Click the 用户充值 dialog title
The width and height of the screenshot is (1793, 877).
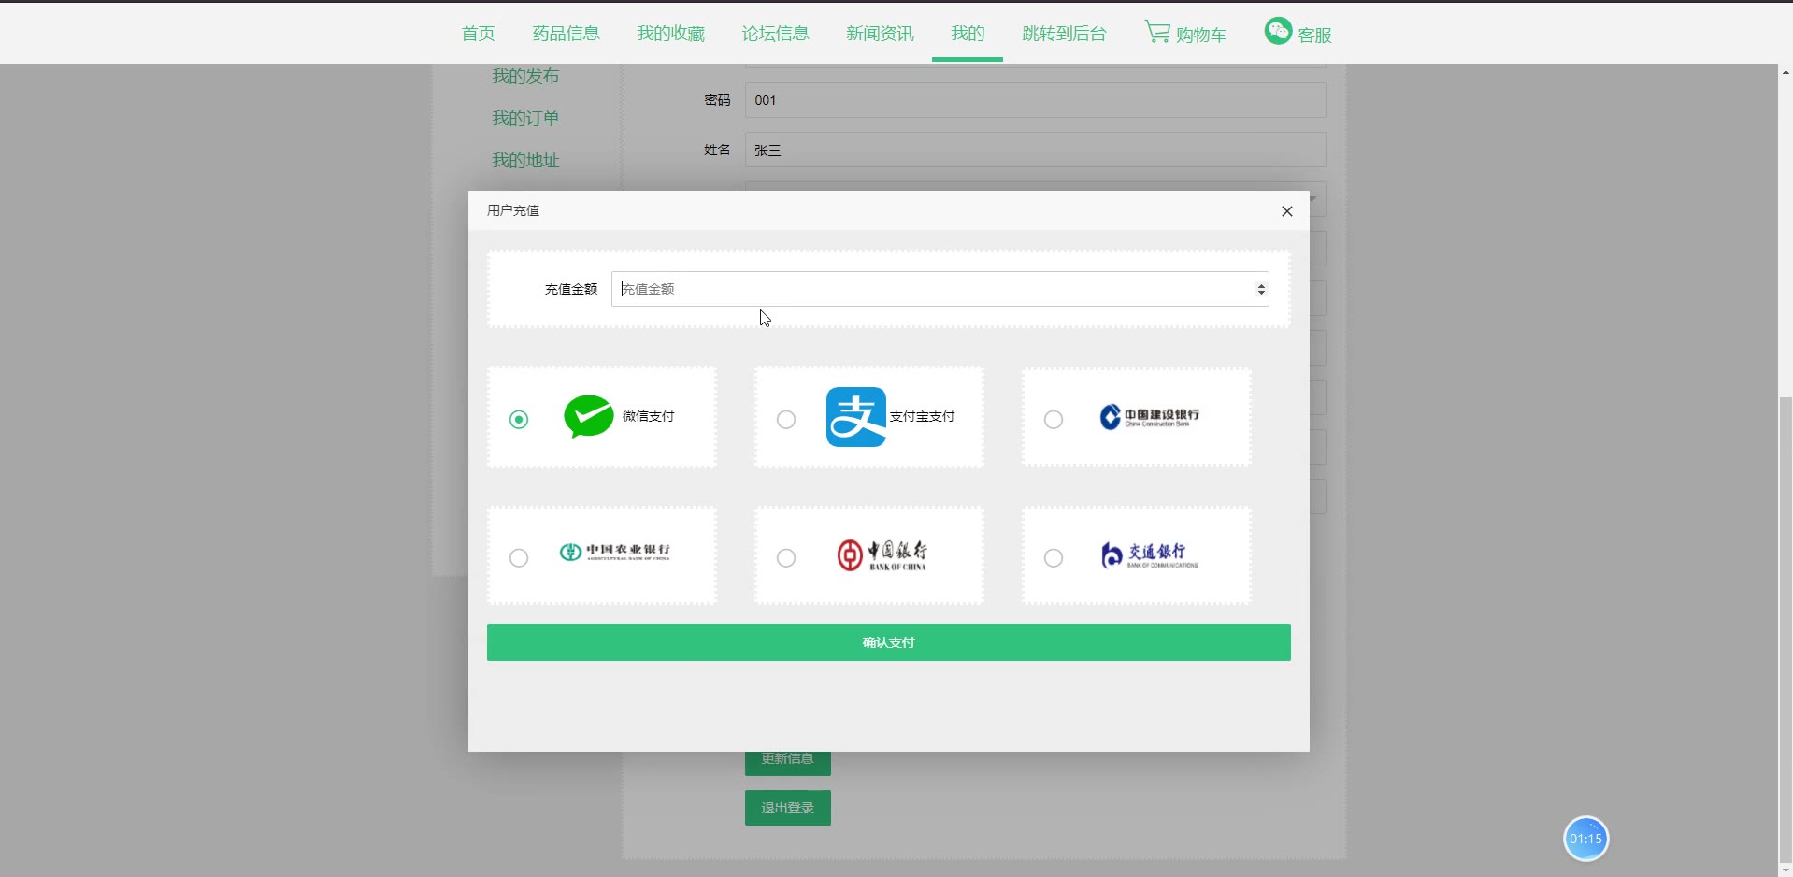[x=513, y=210]
